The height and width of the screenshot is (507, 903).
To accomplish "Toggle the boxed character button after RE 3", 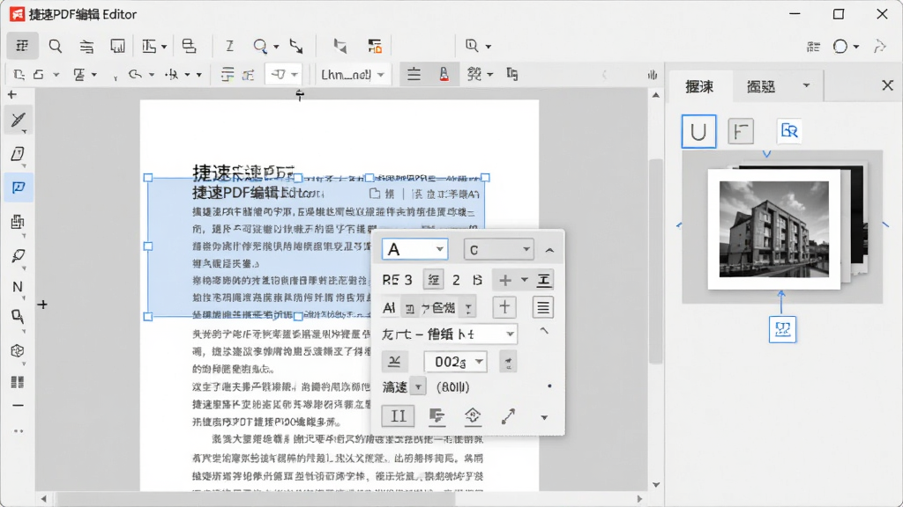I will click(x=433, y=280).
